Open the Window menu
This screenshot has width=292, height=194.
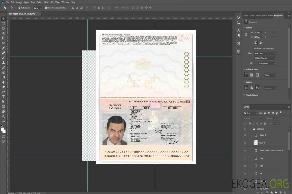click(65, 2)
